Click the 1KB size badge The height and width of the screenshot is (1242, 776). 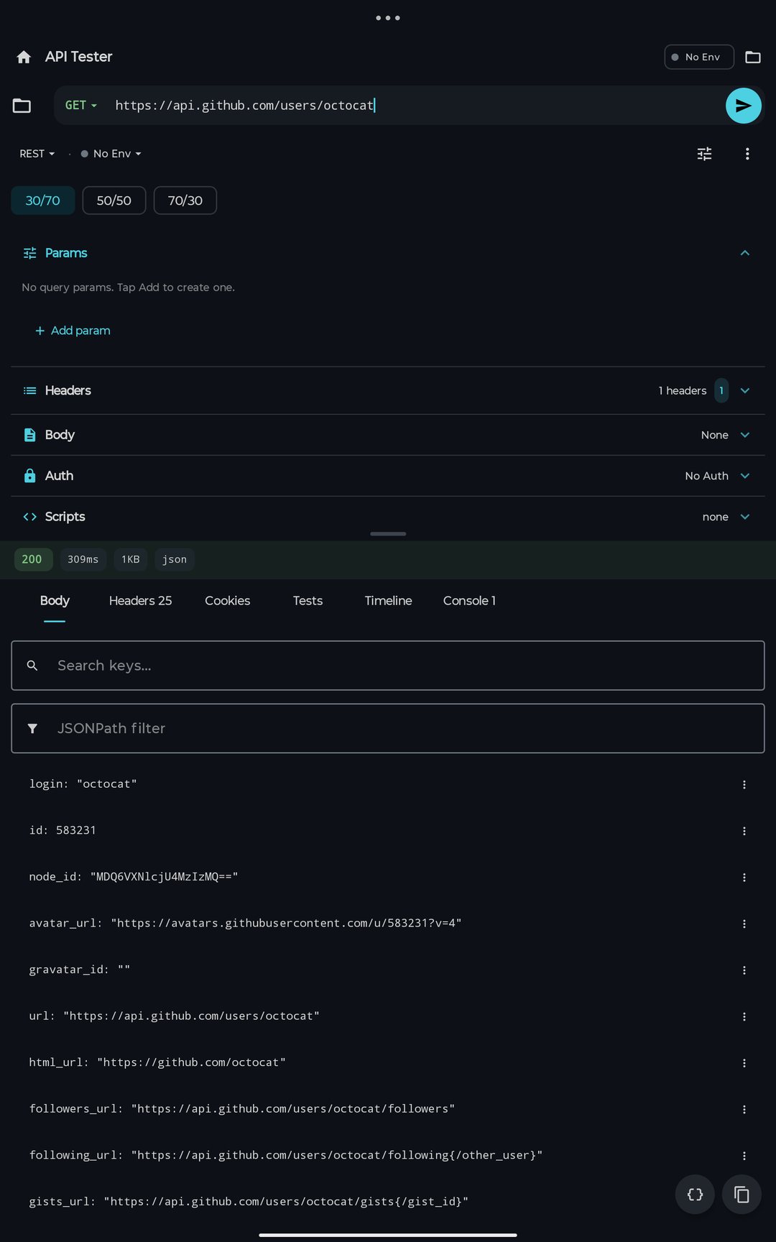tap(131, 559)
